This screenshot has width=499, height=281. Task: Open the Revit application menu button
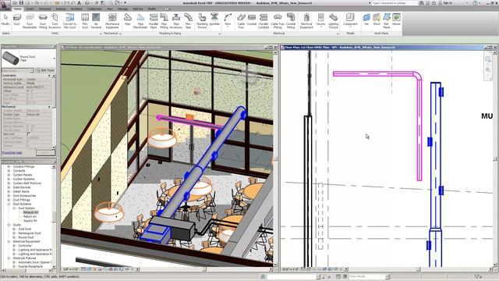5,5
